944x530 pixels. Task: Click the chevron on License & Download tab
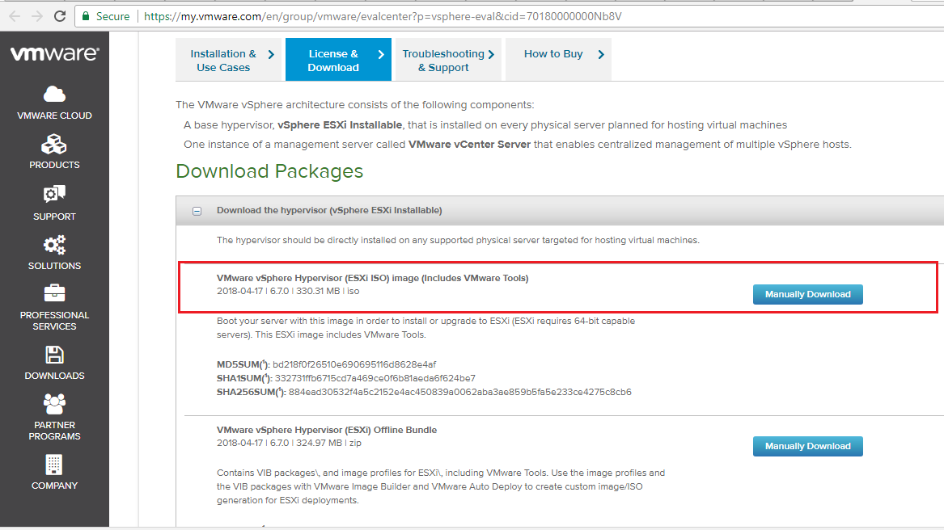pyautogui.click(x=381, y=54)
